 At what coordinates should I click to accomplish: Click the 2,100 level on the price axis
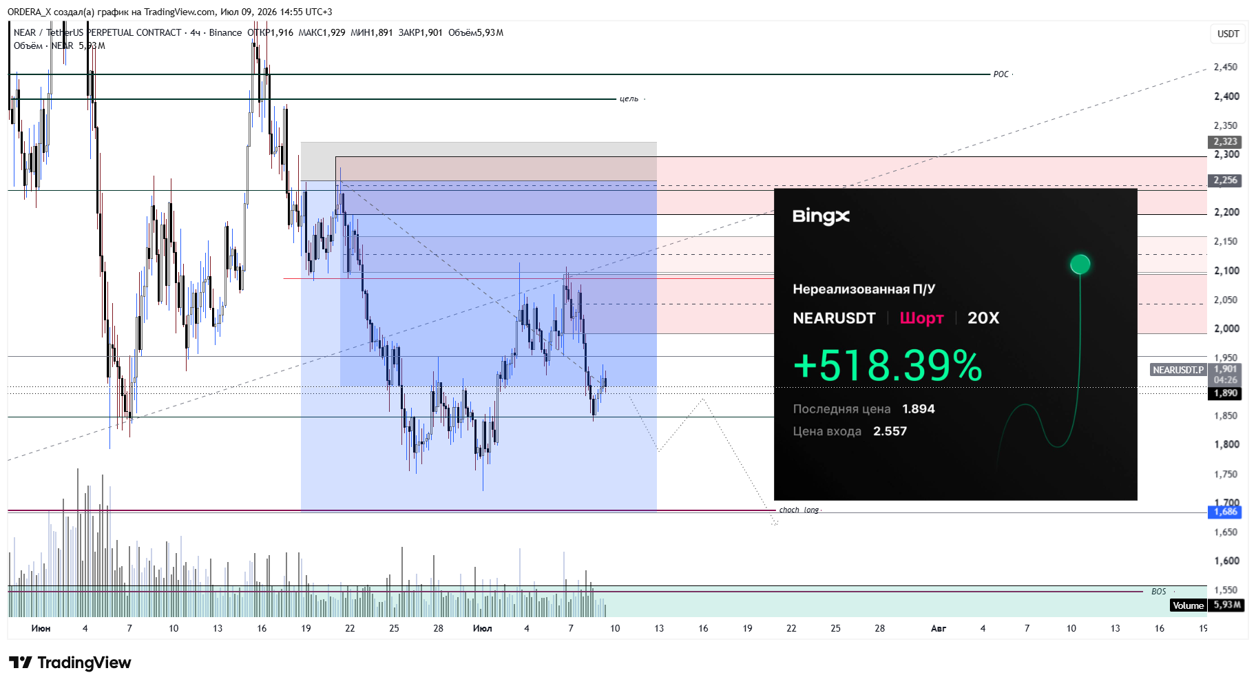(x=1226, y=271)
